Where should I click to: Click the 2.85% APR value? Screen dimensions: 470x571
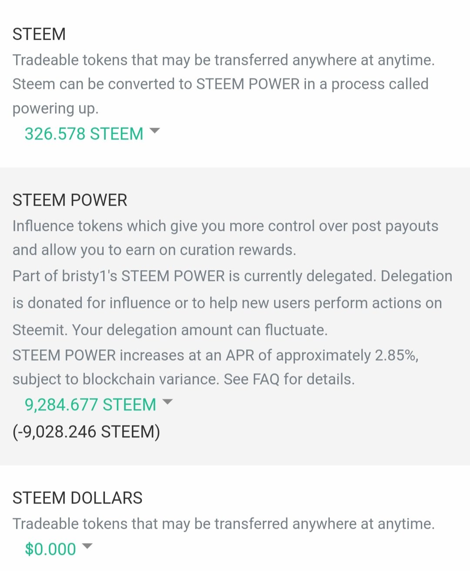pyautogui.click(x=395, y=355)
